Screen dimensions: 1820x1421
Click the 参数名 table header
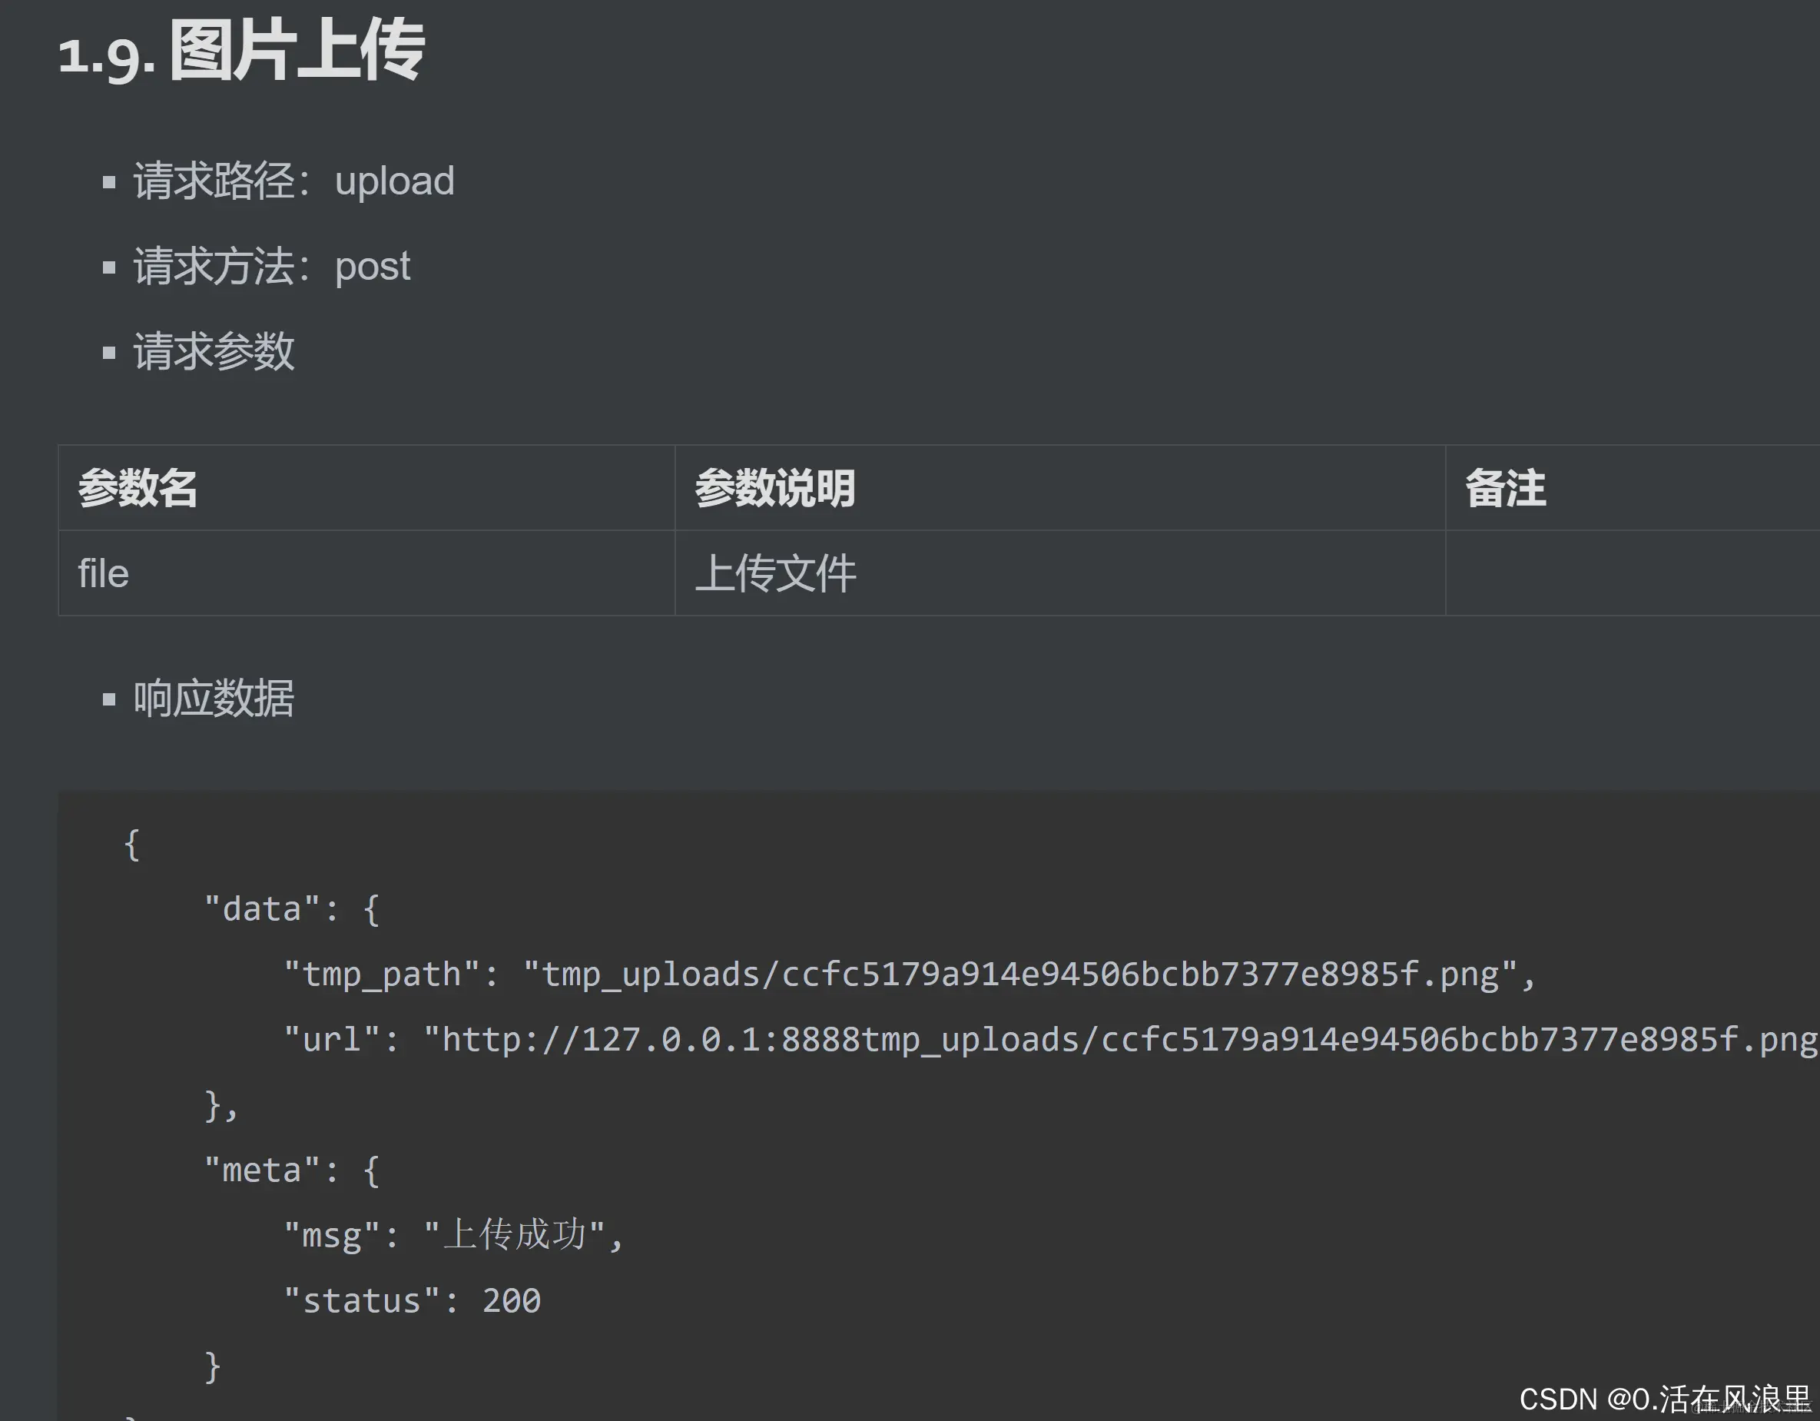point(138,488)
